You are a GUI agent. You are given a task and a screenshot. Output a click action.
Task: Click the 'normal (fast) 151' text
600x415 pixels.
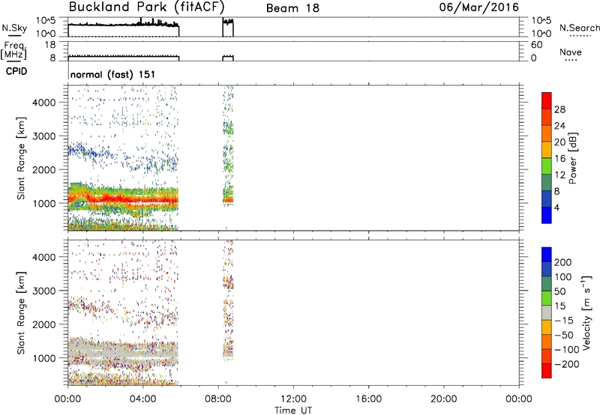point(113,74)
